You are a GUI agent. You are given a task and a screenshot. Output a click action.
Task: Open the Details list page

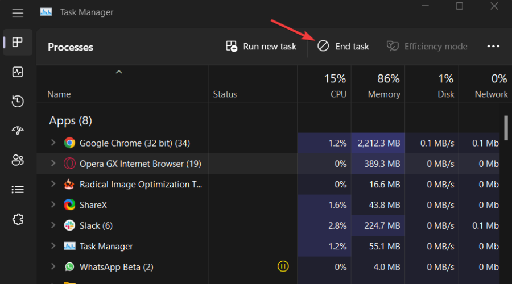pos(18,190)
